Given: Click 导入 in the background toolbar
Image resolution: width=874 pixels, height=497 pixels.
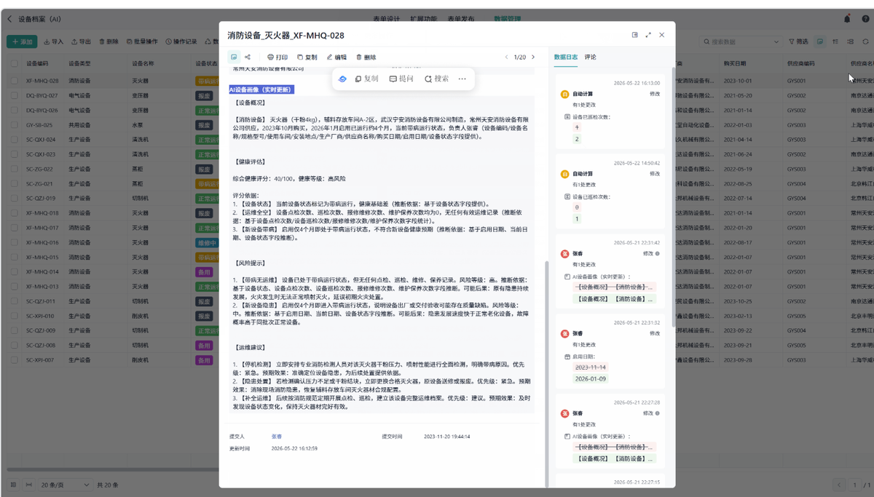Looking at the screenshot, I should point(54,42).
